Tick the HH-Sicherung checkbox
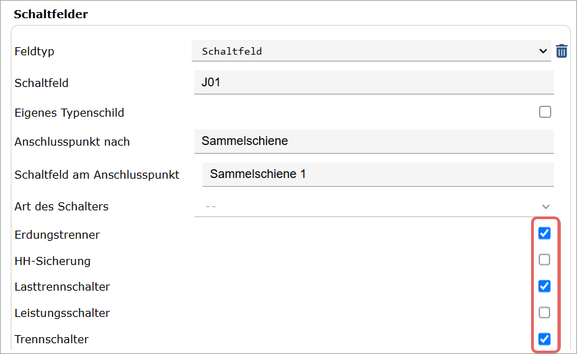This screenshot has width=577, height=354. [x=545, y=260]
